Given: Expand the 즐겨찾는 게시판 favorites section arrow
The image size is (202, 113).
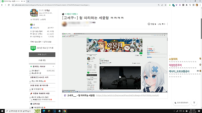Looking at the screenshot, I should (54, 66).
